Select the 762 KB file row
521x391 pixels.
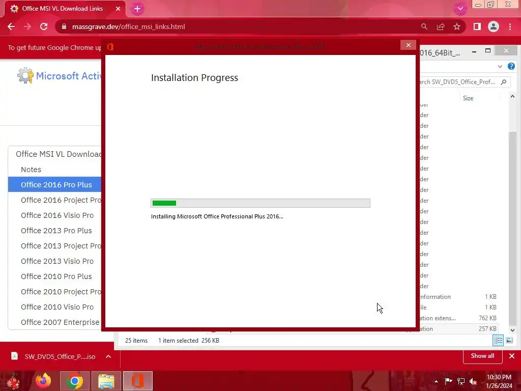pyautogui.click(x=458, y=318)
